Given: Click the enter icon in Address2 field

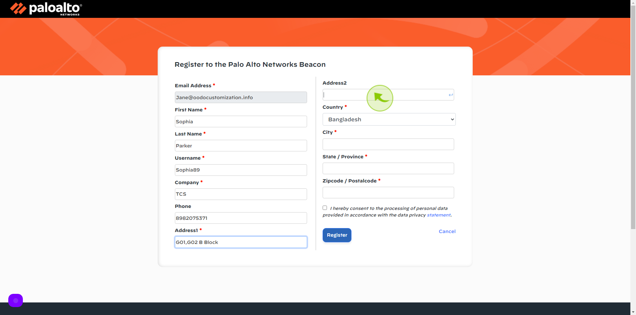Looking at the screenshot, I should click(x=450, y=95).
